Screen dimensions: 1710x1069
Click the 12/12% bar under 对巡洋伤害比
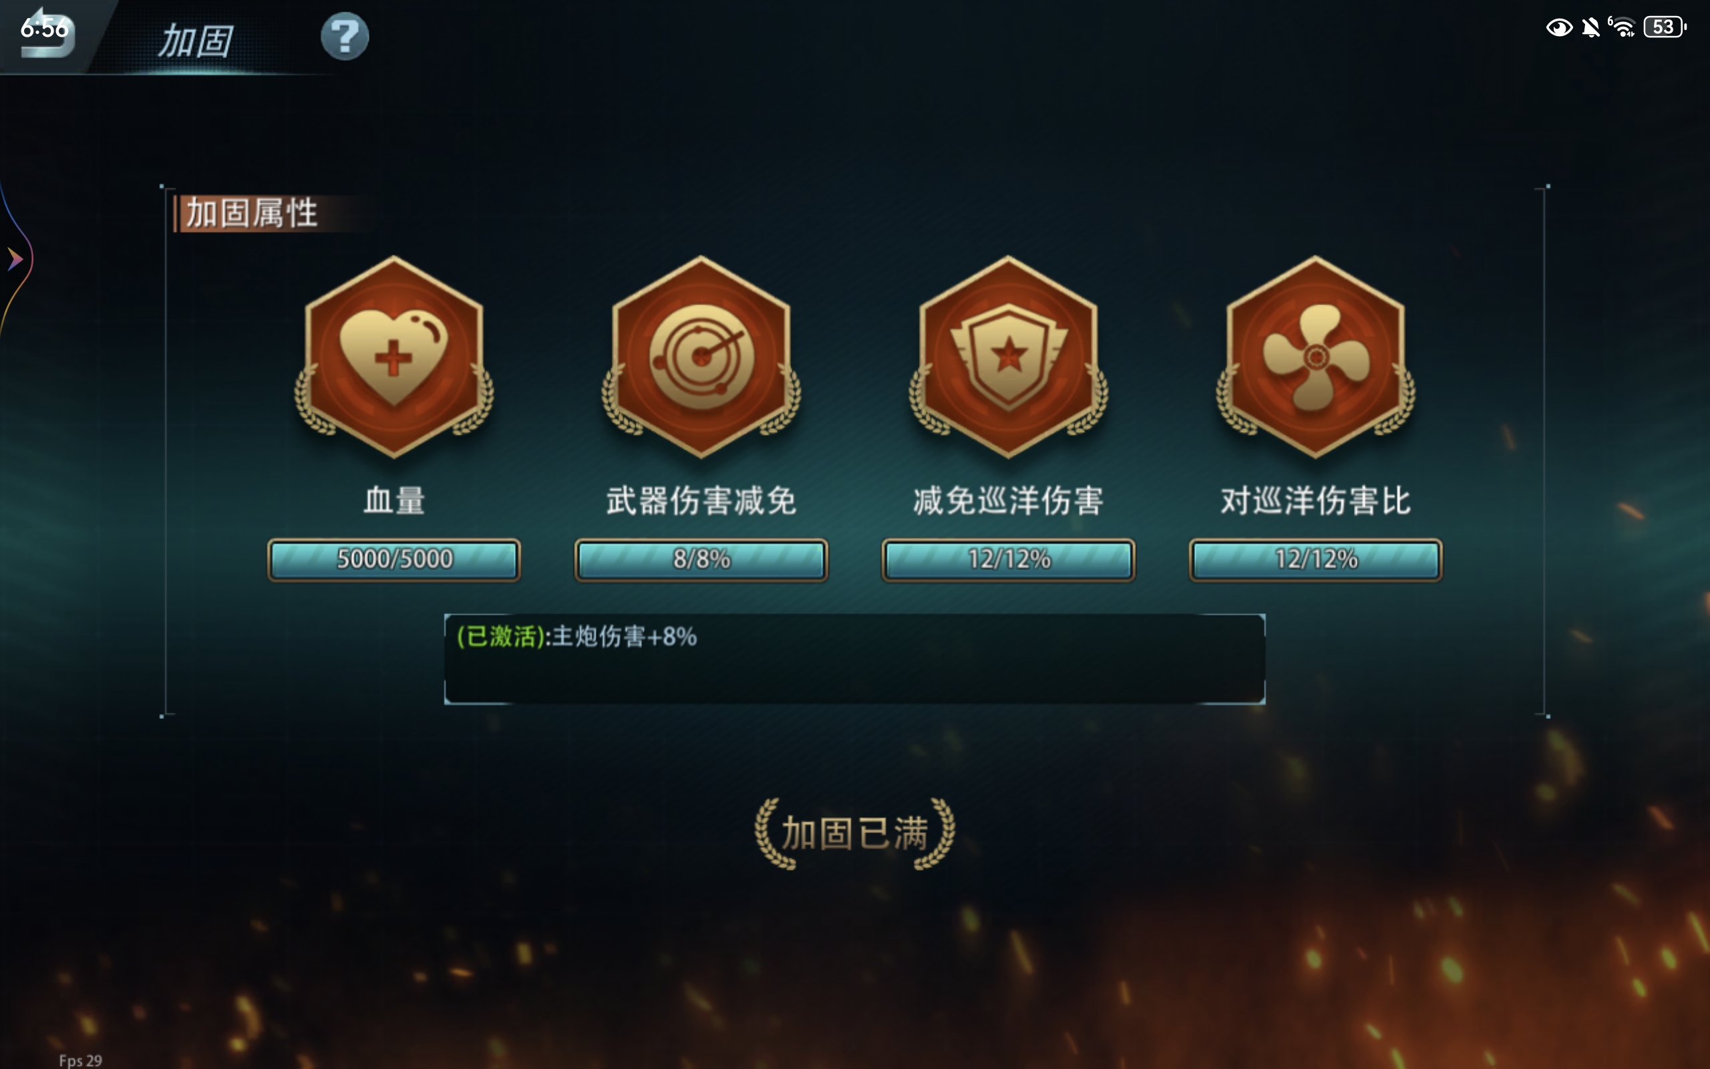tap(1316, 559)
